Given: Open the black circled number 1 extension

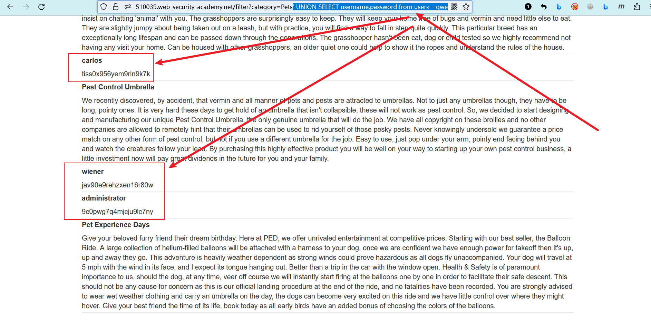Looking at the screenshot, I should tap(528, 7).
